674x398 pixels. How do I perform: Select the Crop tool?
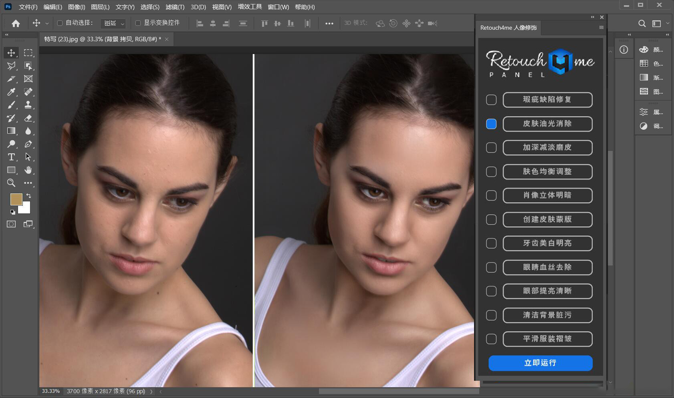(x=11, y=79)
